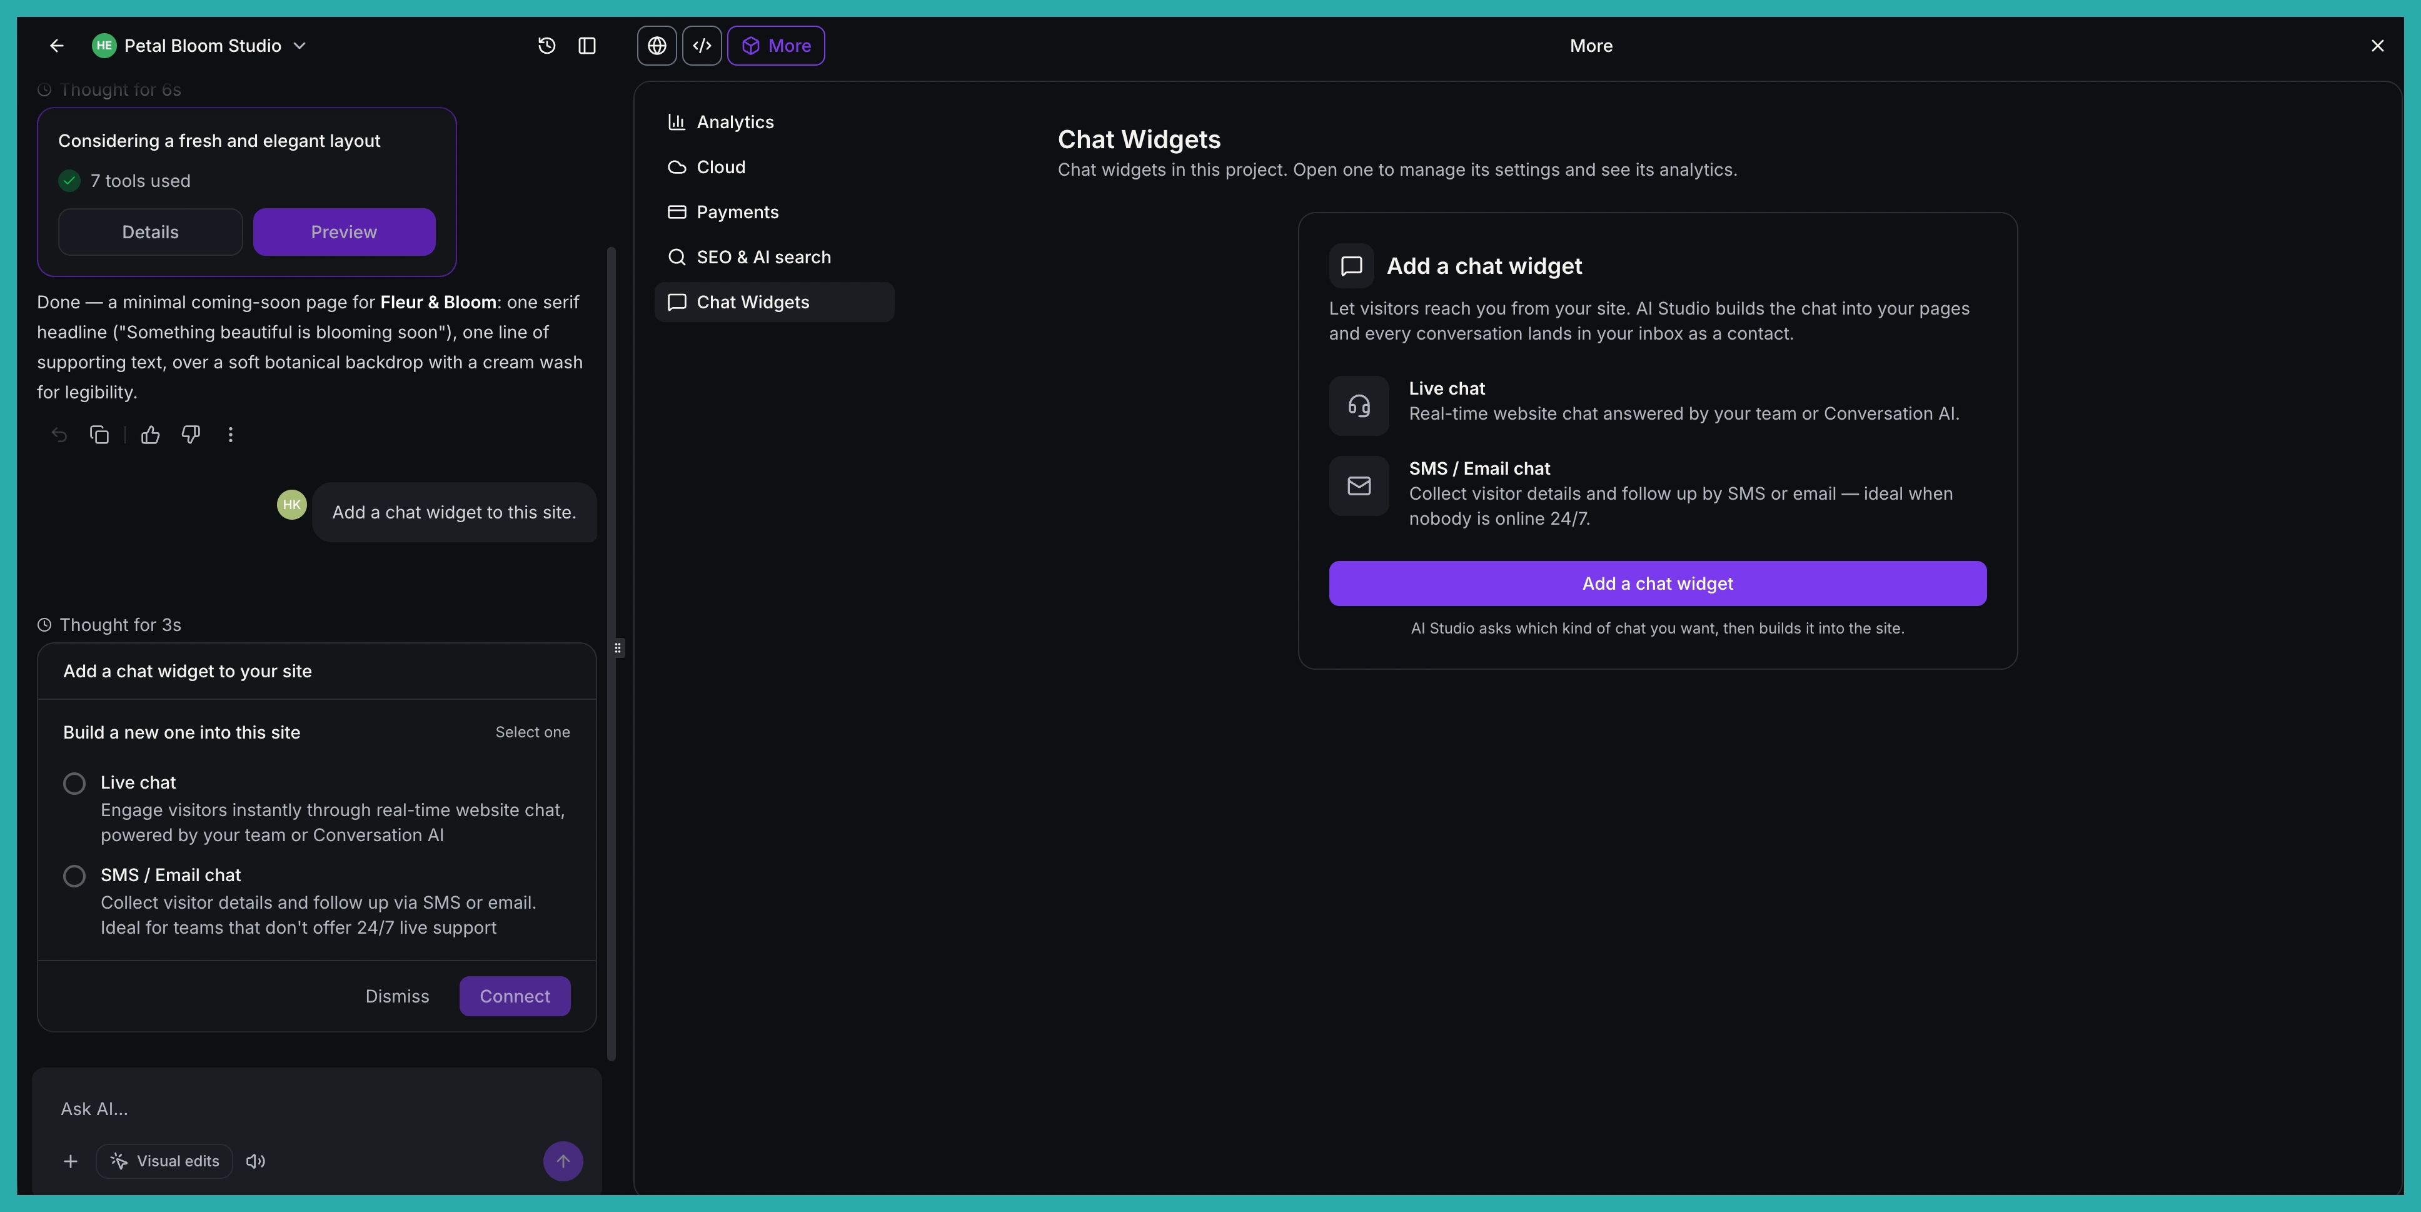Click the Details button
Viewport: 2421px width, 1212px height.
click(x=150, y=231)
